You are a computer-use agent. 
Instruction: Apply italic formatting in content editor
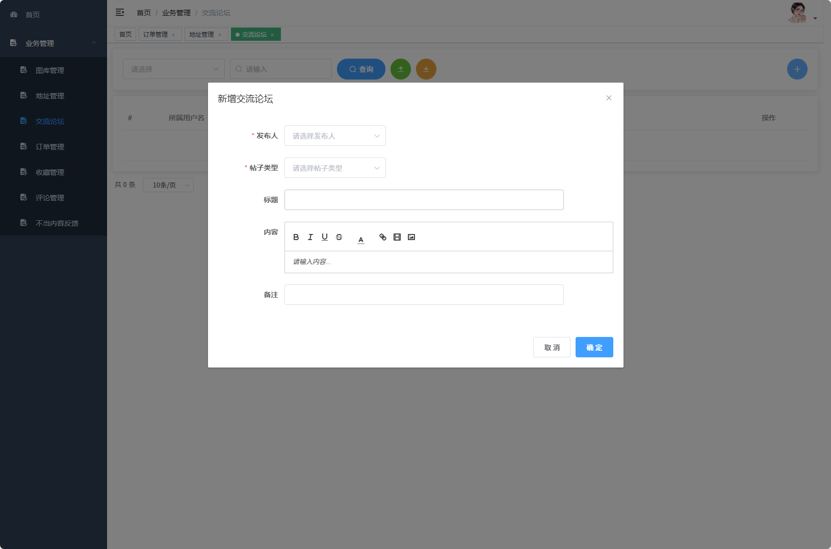pos(310,237)
